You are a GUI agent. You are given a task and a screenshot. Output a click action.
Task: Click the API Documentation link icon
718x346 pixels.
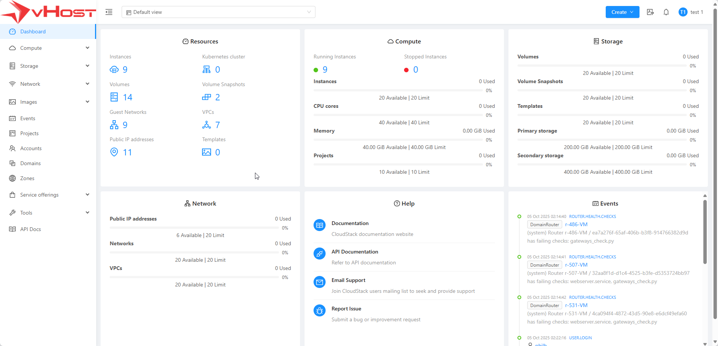(319, 254)
